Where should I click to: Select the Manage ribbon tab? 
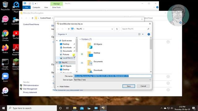tap(56, 4)
